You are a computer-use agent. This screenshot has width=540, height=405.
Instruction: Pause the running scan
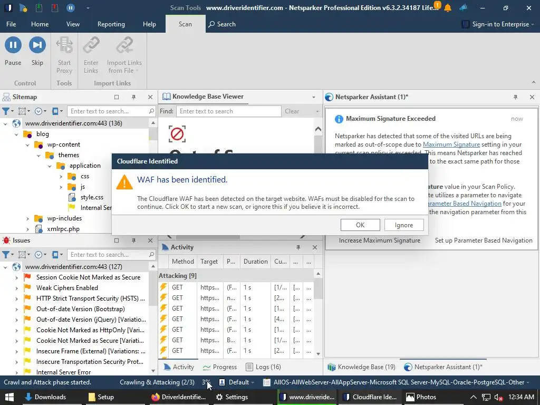tap(13, 51)
